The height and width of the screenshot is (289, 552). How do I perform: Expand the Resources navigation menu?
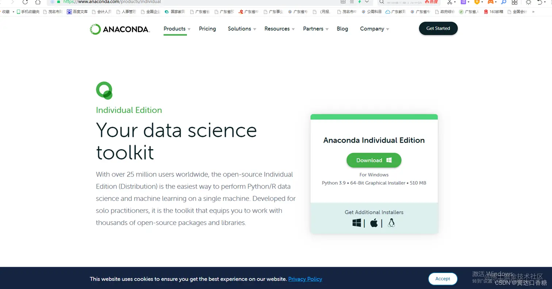(x=280, y=29)
